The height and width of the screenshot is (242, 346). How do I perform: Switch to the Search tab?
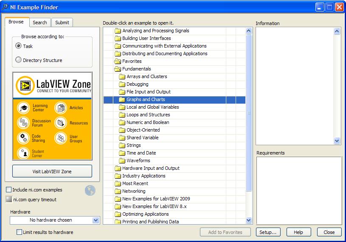point(40,23)
